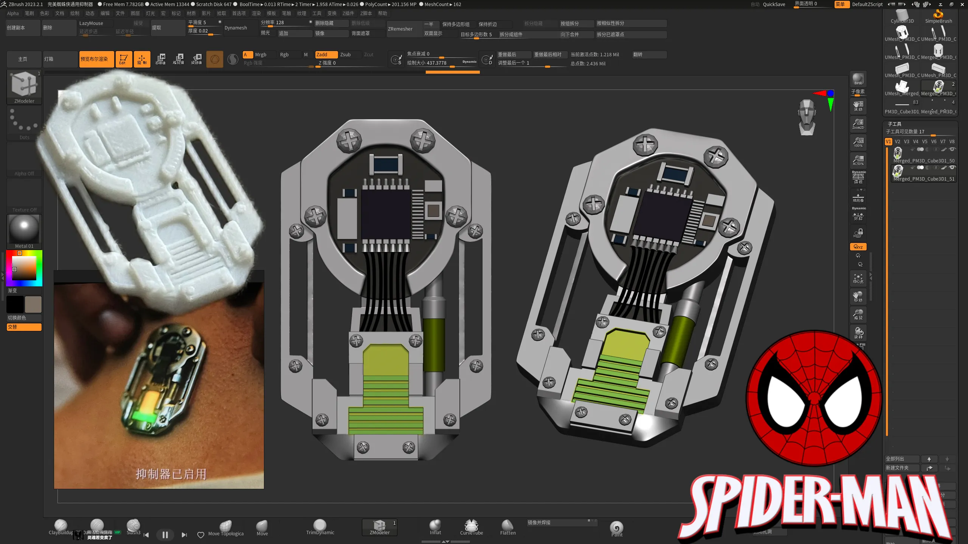Image resolution: width=968 pixels, height=544 pixels.
Task: Click the camera lock icon
Action: (858, 232)
